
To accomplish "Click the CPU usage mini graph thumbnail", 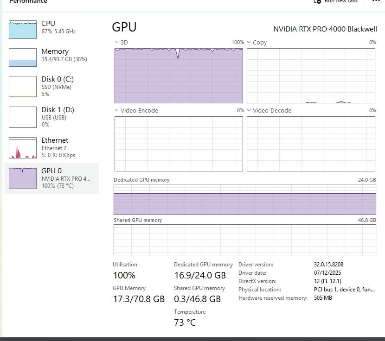I will pyautogui.click(x=23, y=30).
